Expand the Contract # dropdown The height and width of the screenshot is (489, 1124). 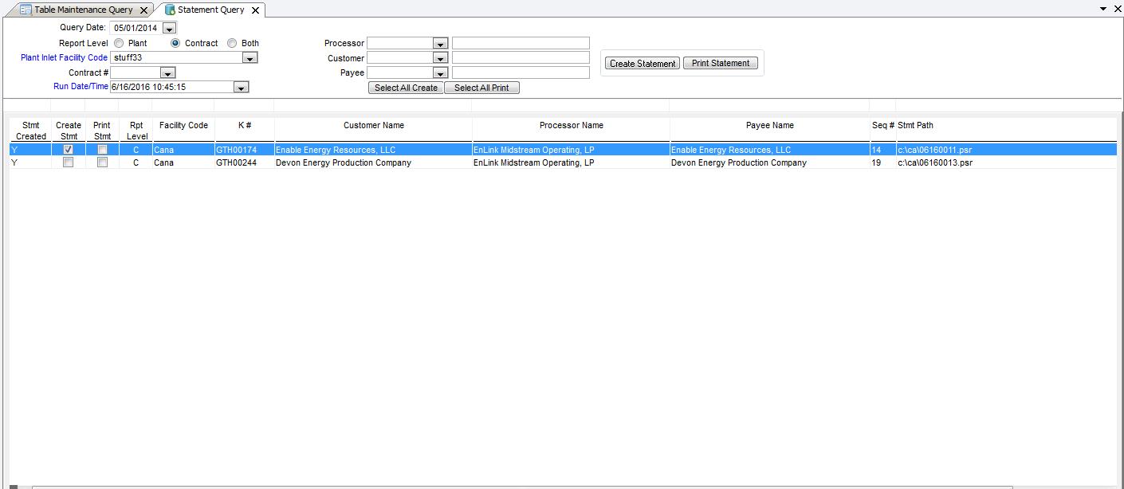point(167,73)
